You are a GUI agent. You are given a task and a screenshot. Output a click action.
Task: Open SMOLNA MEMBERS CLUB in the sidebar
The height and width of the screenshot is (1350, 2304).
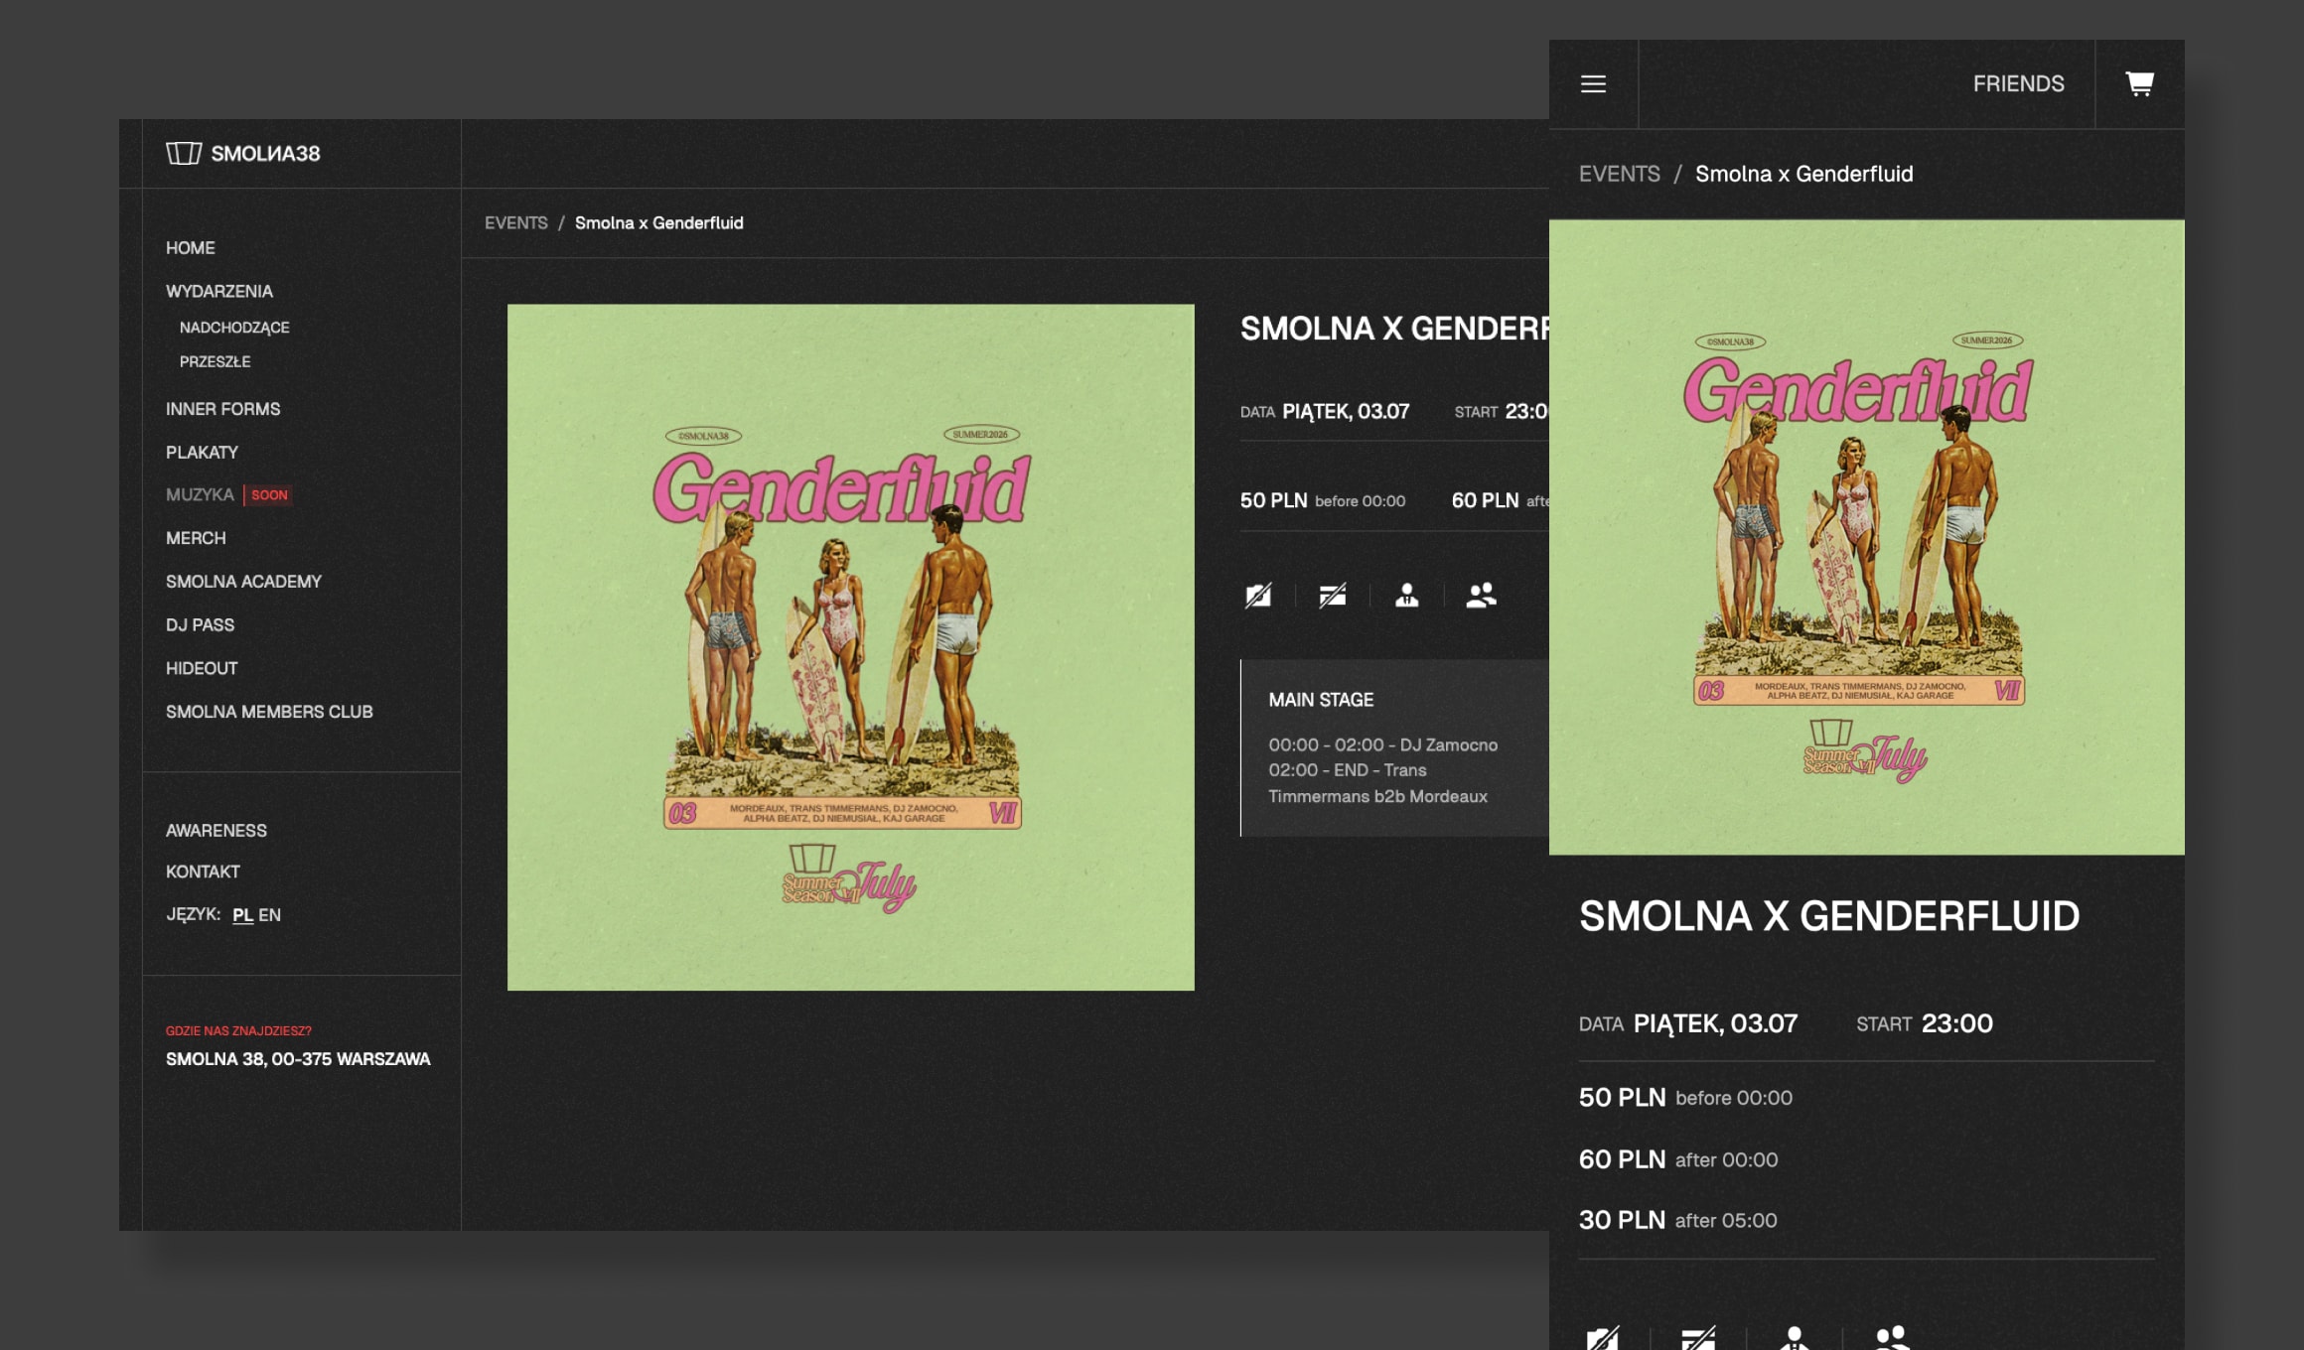coord(270,713)
